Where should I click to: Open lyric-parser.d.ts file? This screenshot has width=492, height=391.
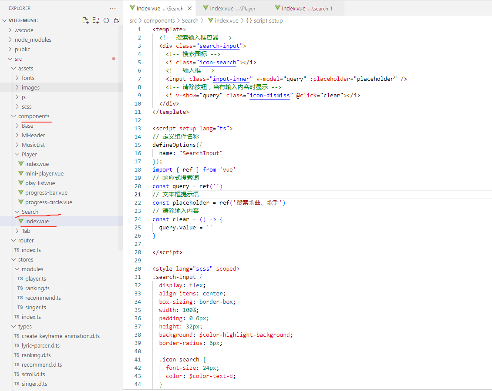coord(40,345)
